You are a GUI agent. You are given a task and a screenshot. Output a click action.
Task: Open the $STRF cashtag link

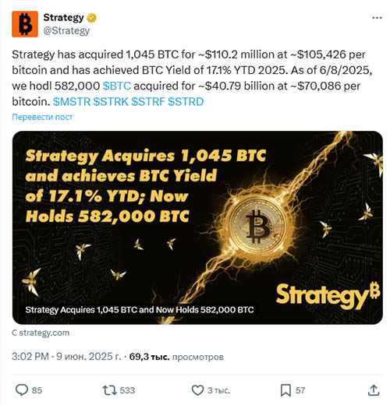[x=148, y=102]
